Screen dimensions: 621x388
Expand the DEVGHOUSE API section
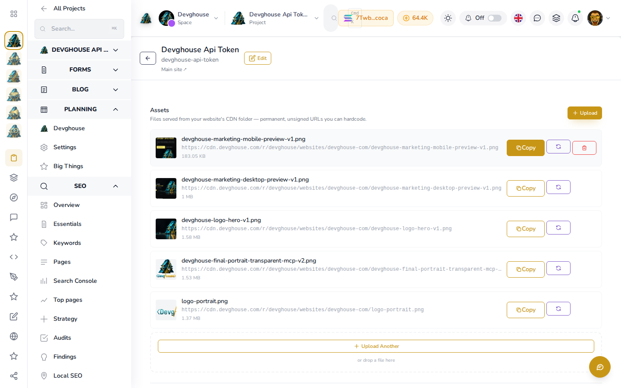point(79,50)
